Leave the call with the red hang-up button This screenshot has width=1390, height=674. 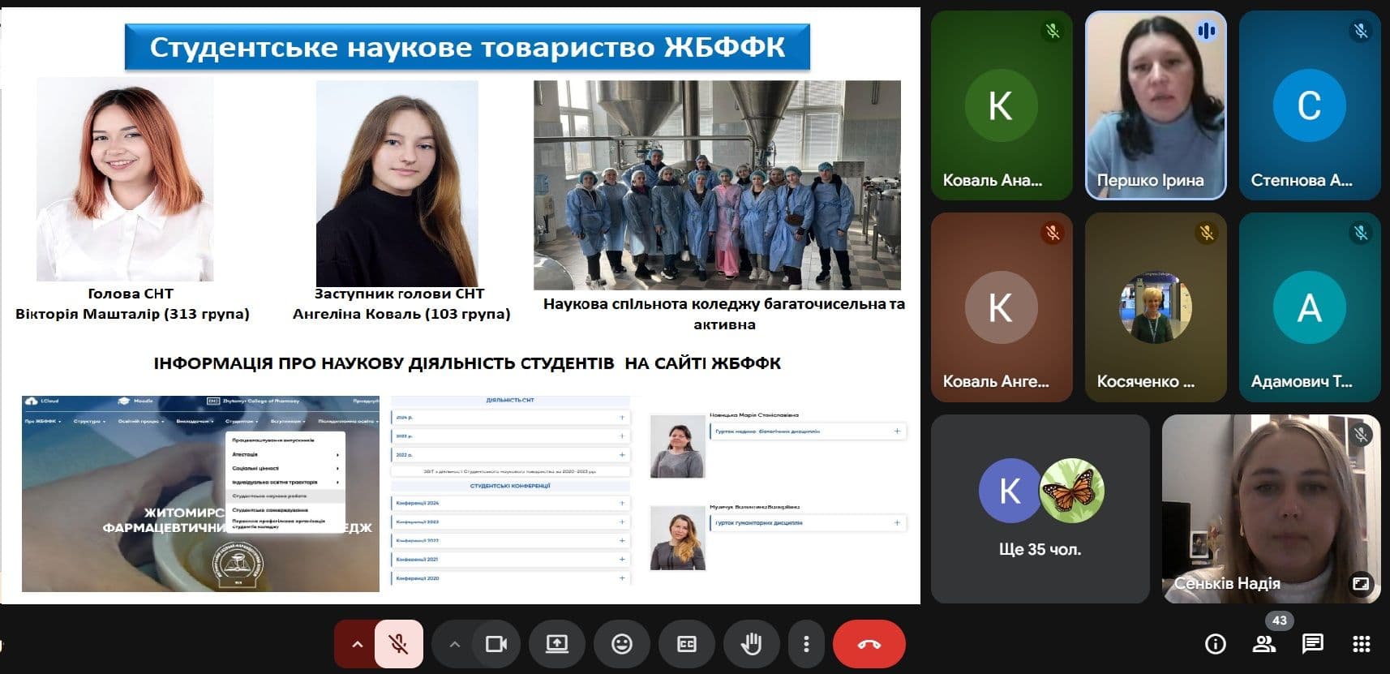coord(869,644)
